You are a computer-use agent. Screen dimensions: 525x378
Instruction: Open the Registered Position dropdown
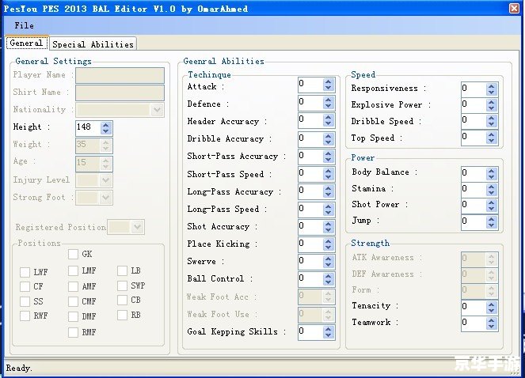(137, 227)
